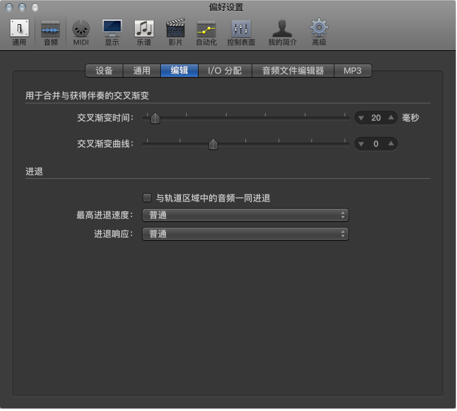Open the 乐谱 (Score) preferences icon

[x=144, y=32]
